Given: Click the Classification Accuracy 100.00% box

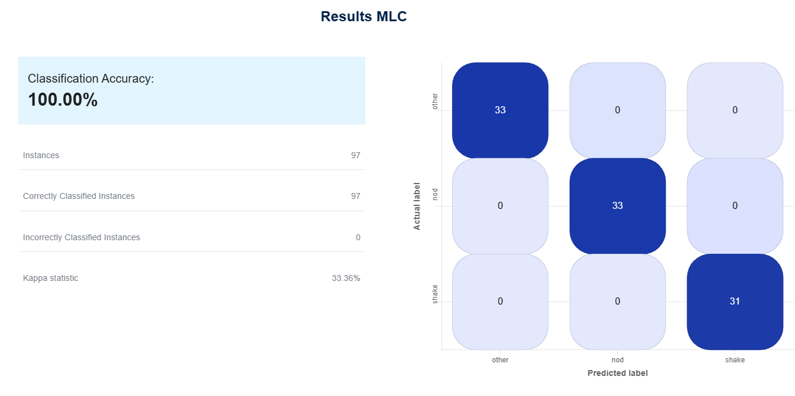Looking at the screenshot, I should coord(191,90).
